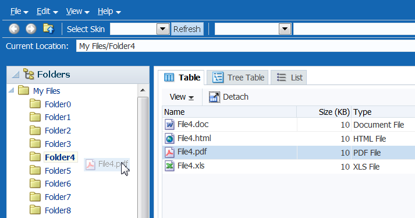Click the Folder5 folder icon
Viewport: 415px width, 218px height.
coord(35,170)
